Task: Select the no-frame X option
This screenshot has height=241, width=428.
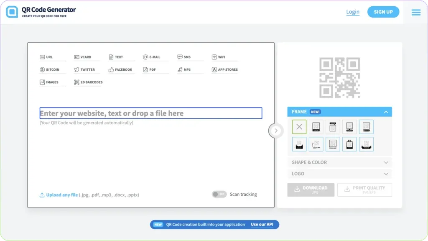Action: click(299, 127)
